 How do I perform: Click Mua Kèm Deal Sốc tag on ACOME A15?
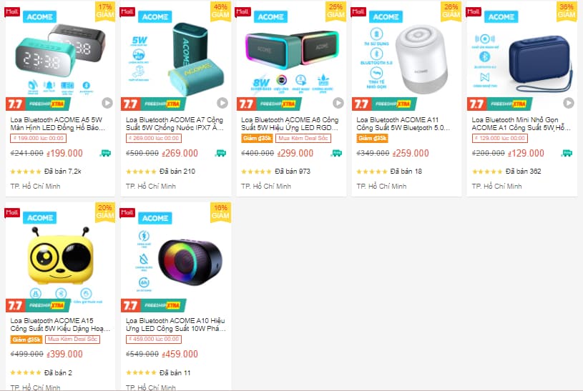click(72, 340)
